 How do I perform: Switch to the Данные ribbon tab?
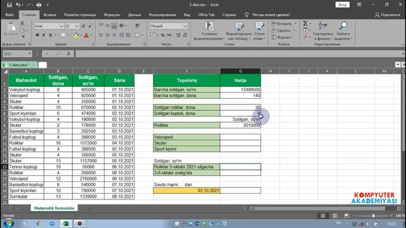click(x=134, y=15)
